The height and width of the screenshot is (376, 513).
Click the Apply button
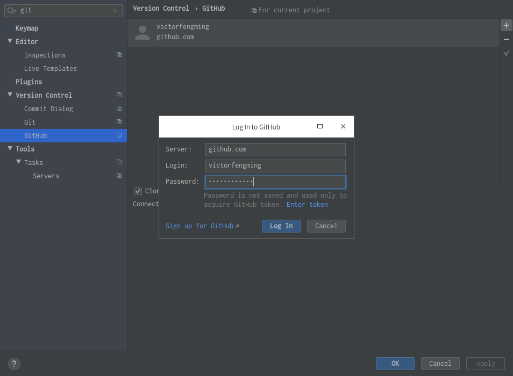point(486,364)
